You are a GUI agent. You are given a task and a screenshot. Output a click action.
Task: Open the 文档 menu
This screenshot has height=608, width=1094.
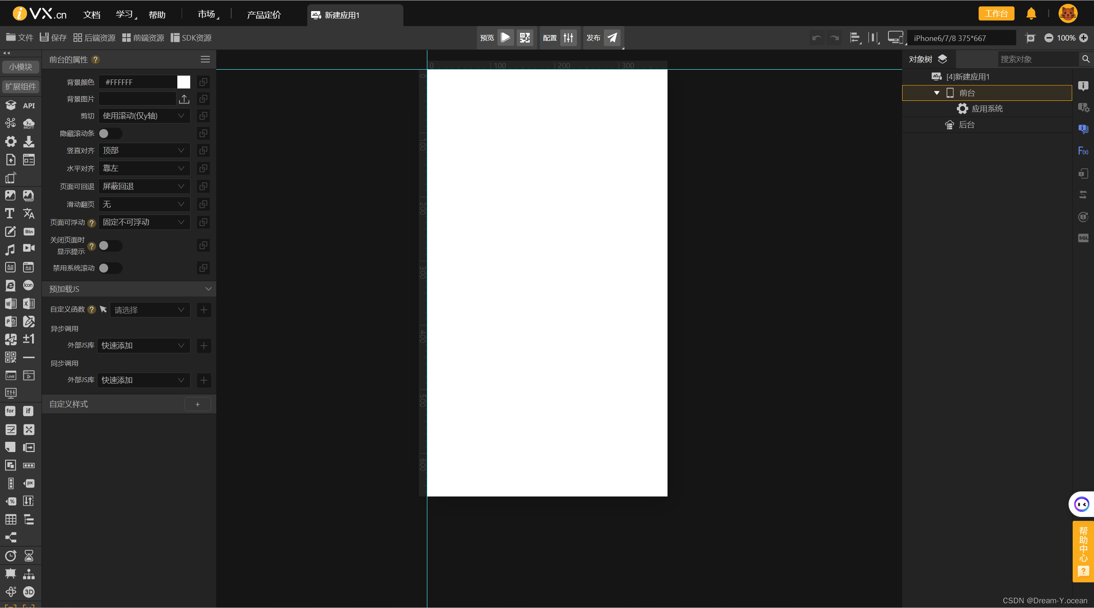[91, 15]
